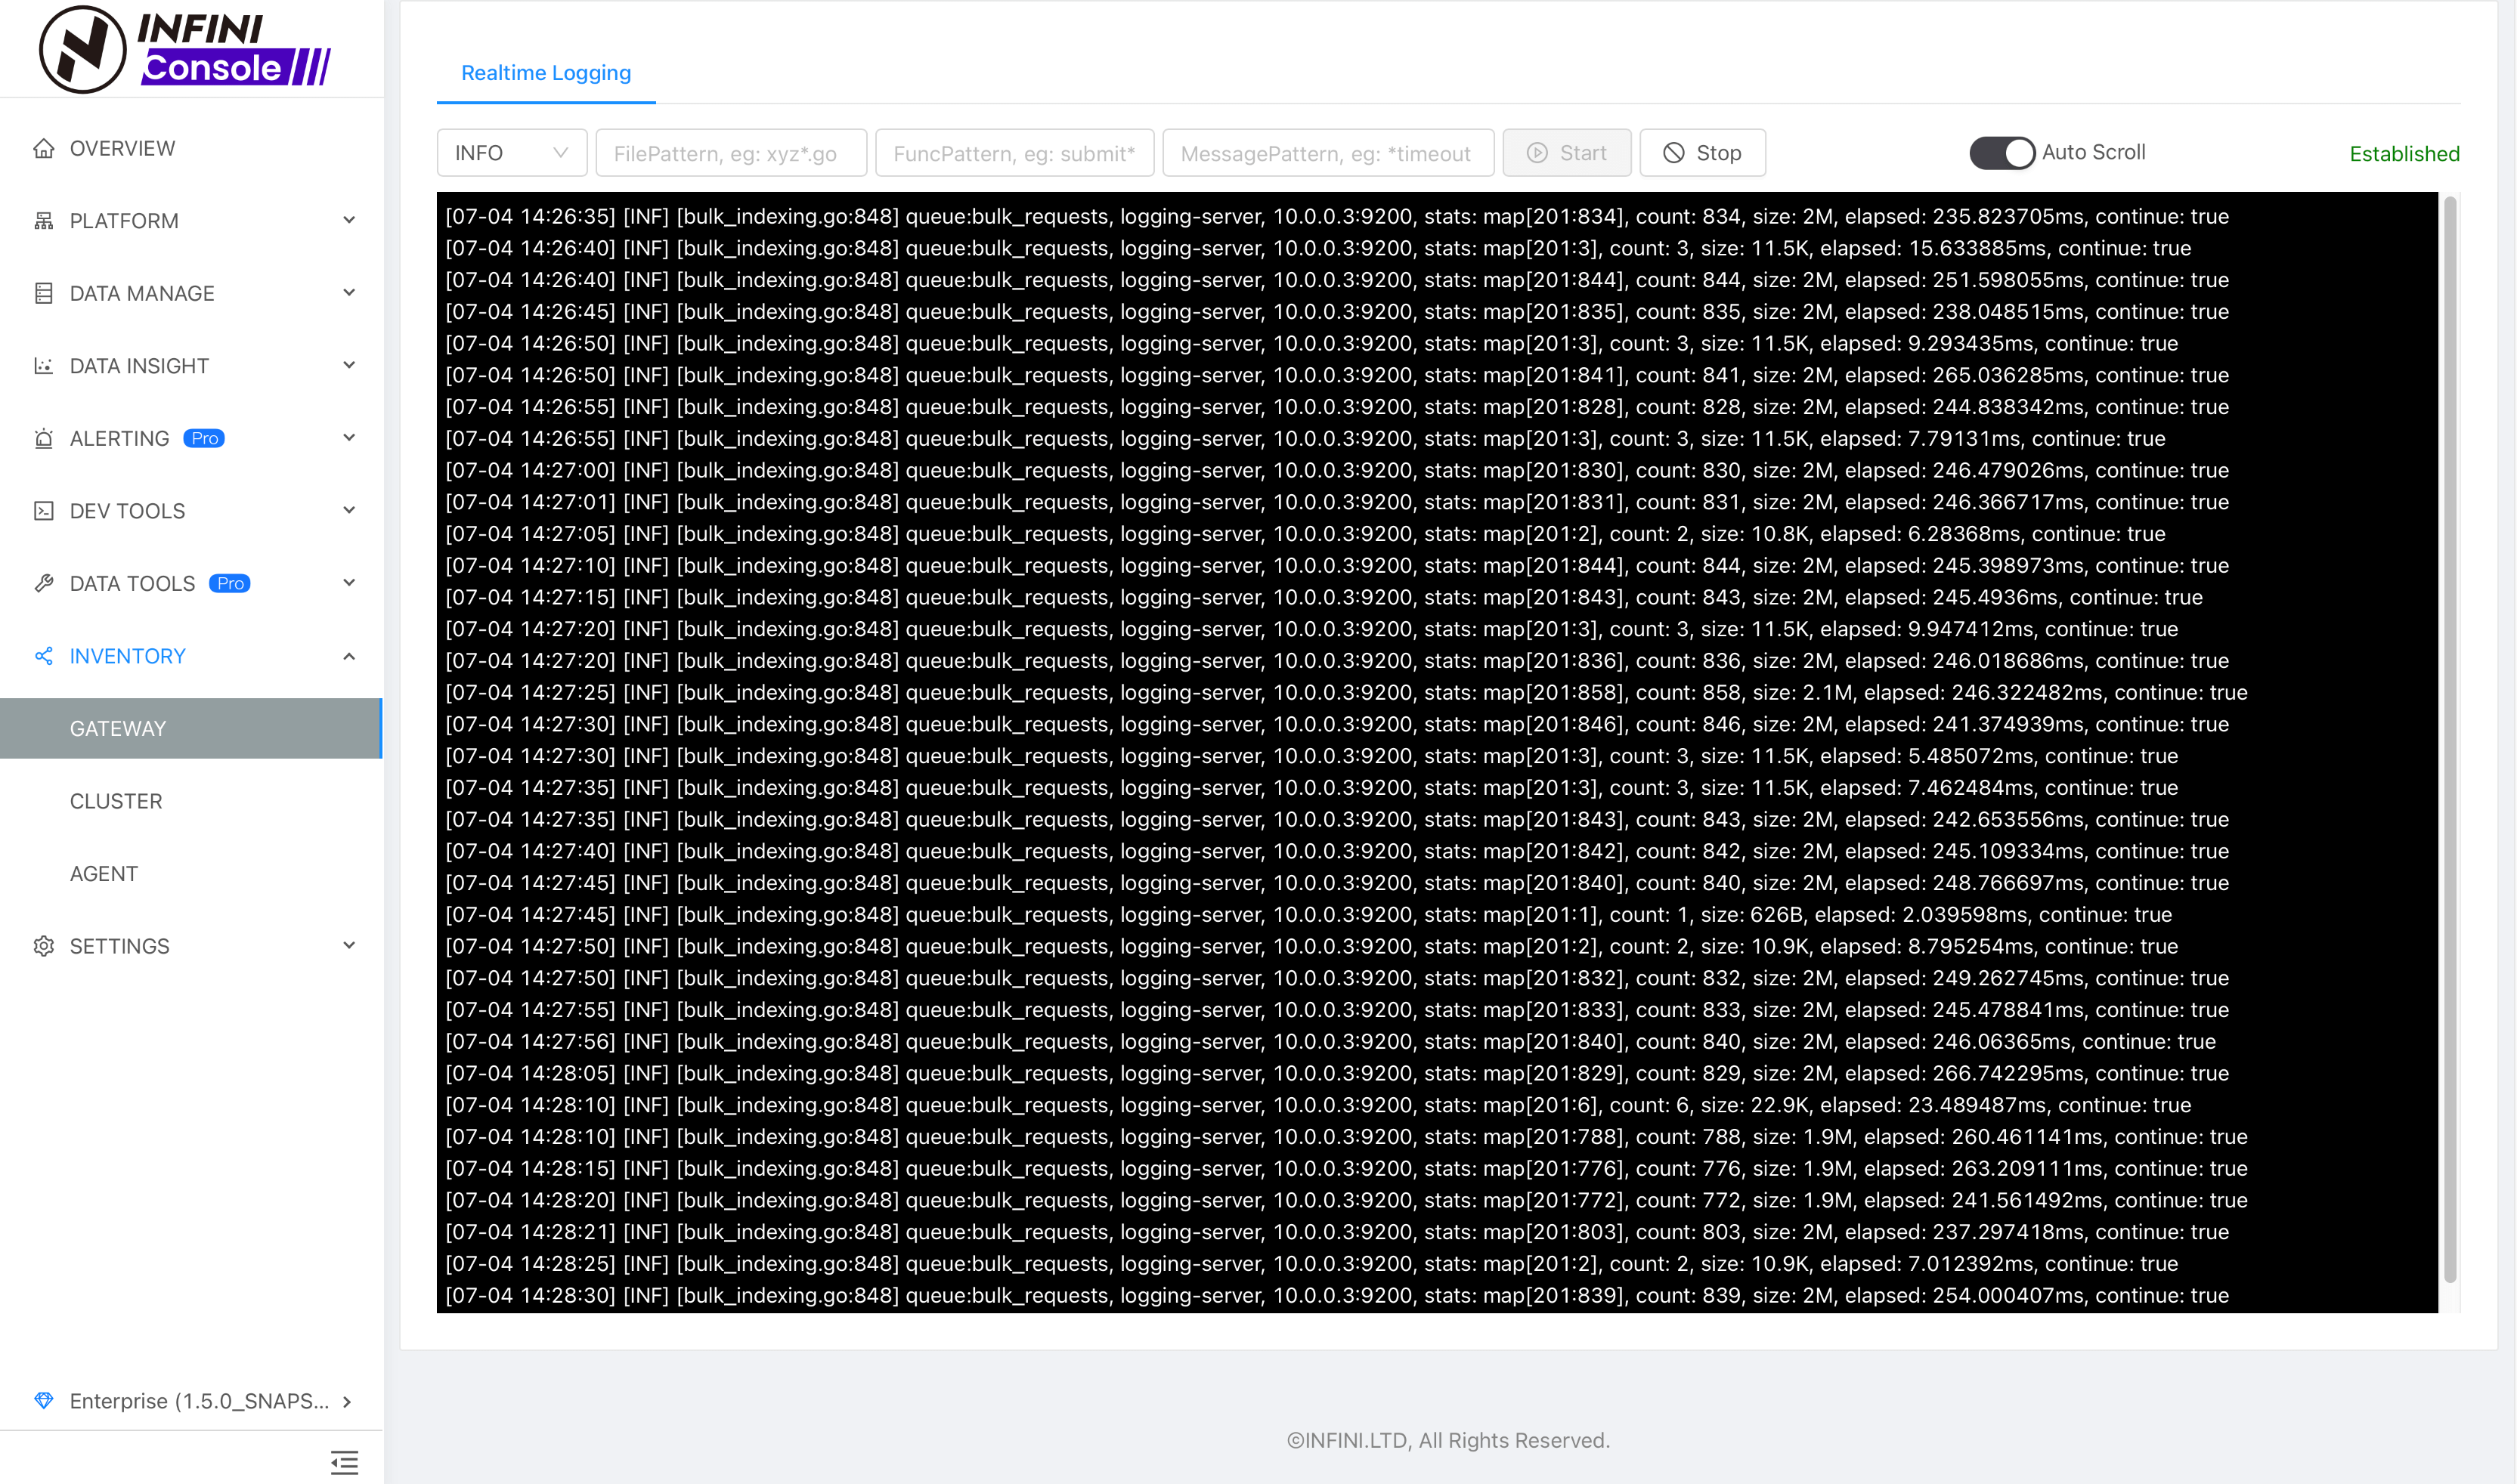This screenshot has height=1484, width=2517.
Task: Click the Enterprise (1.5.0_SNAPS... label
Action: point(199,1401)
